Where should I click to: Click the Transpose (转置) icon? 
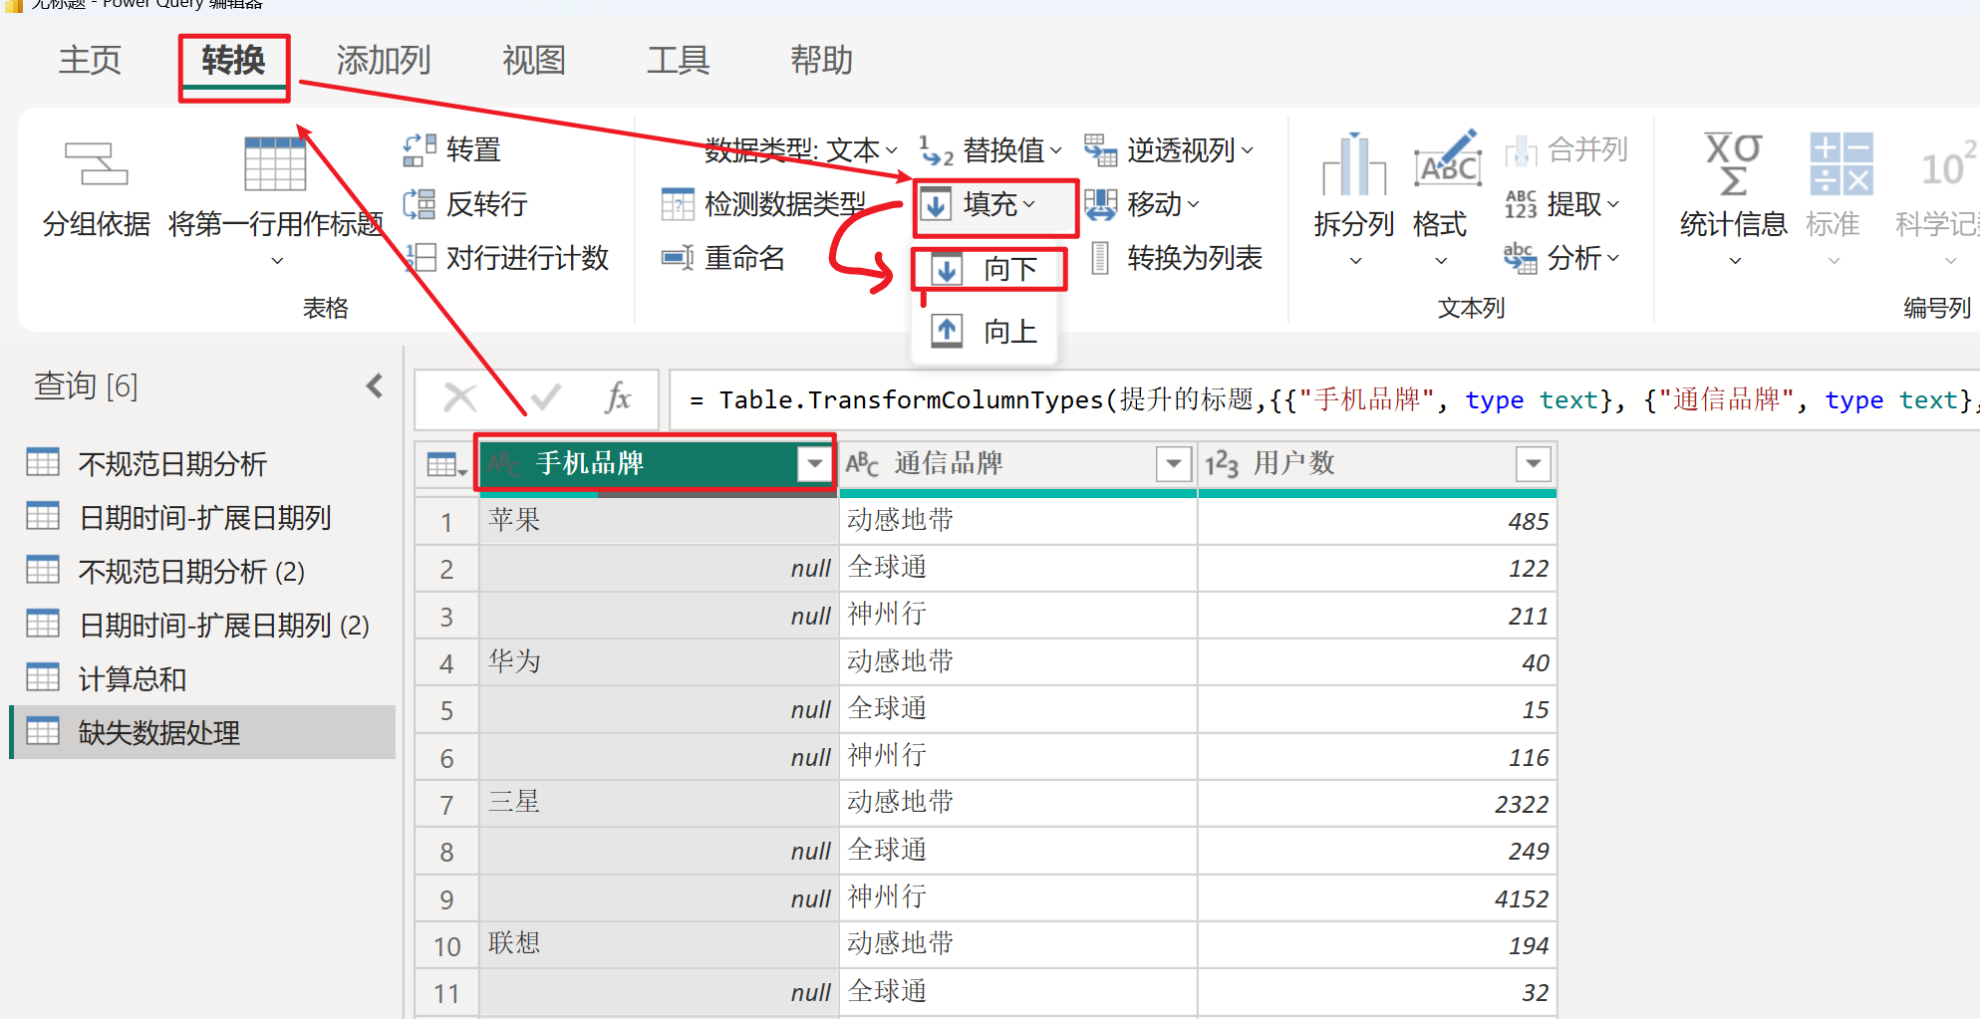tap(420, 149)
